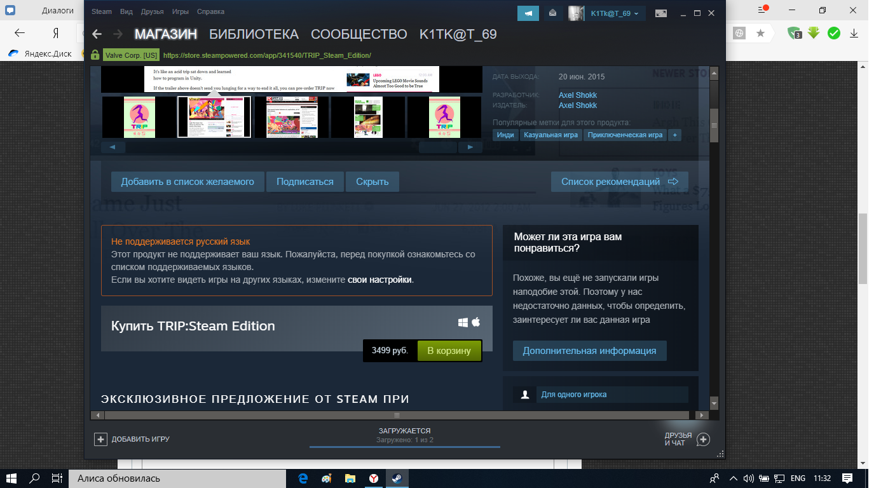
Task: Click the globe icon in browser address bar
Action: 739,33
